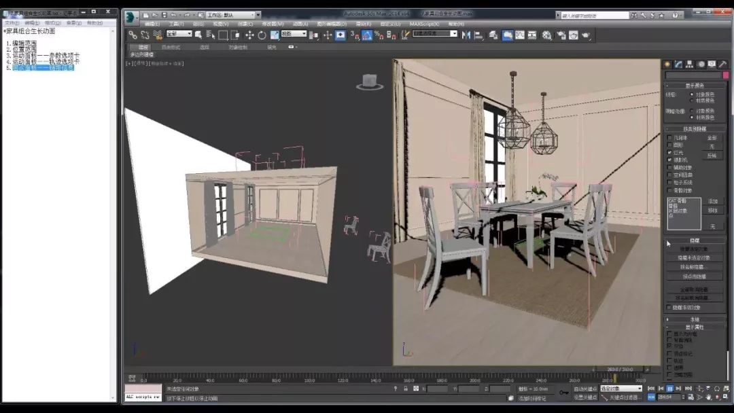Image resolution: width=734 pixels, height=413 pixels.
Task: Open the 工作区 workspace dropdown
Action: (x=231, y=15)
